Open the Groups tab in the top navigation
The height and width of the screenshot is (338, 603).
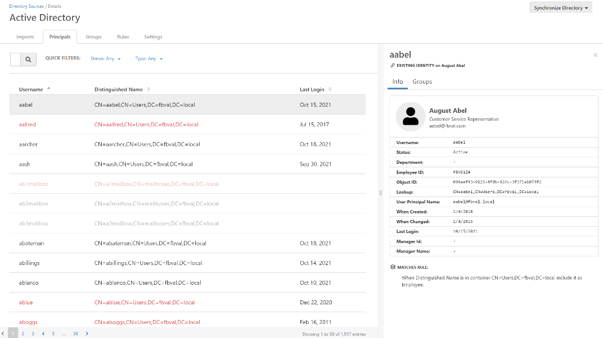(94, 37)
